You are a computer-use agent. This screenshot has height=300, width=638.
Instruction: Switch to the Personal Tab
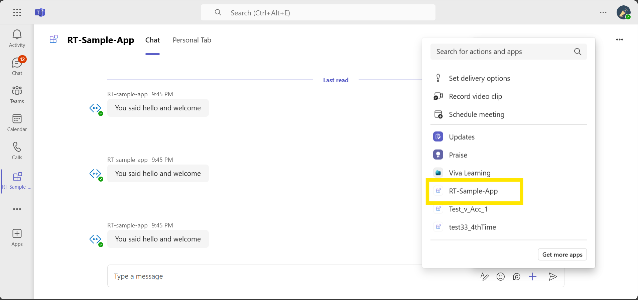192,40
